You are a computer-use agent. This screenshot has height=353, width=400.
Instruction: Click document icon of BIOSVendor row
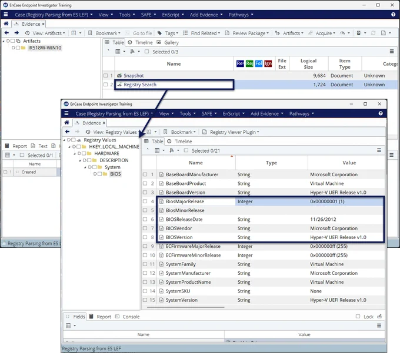pyautogui.click(x=161, y=228)
